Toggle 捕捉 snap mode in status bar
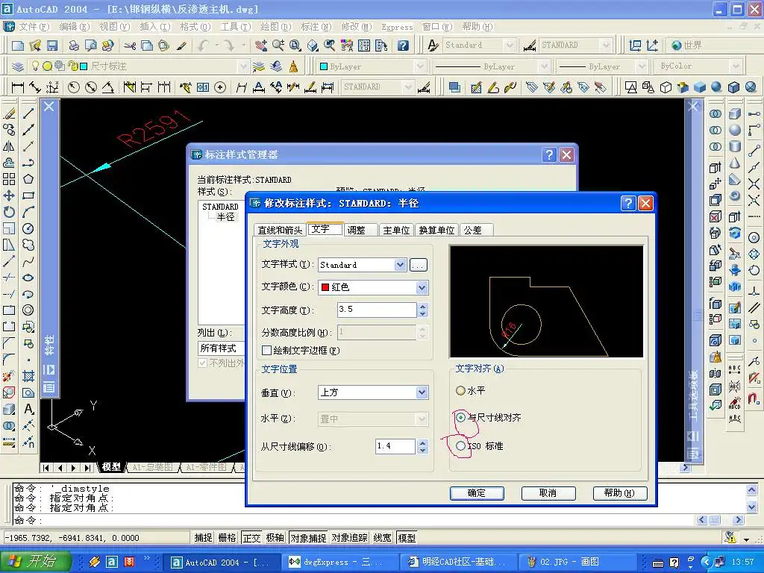 pos(203,537)
